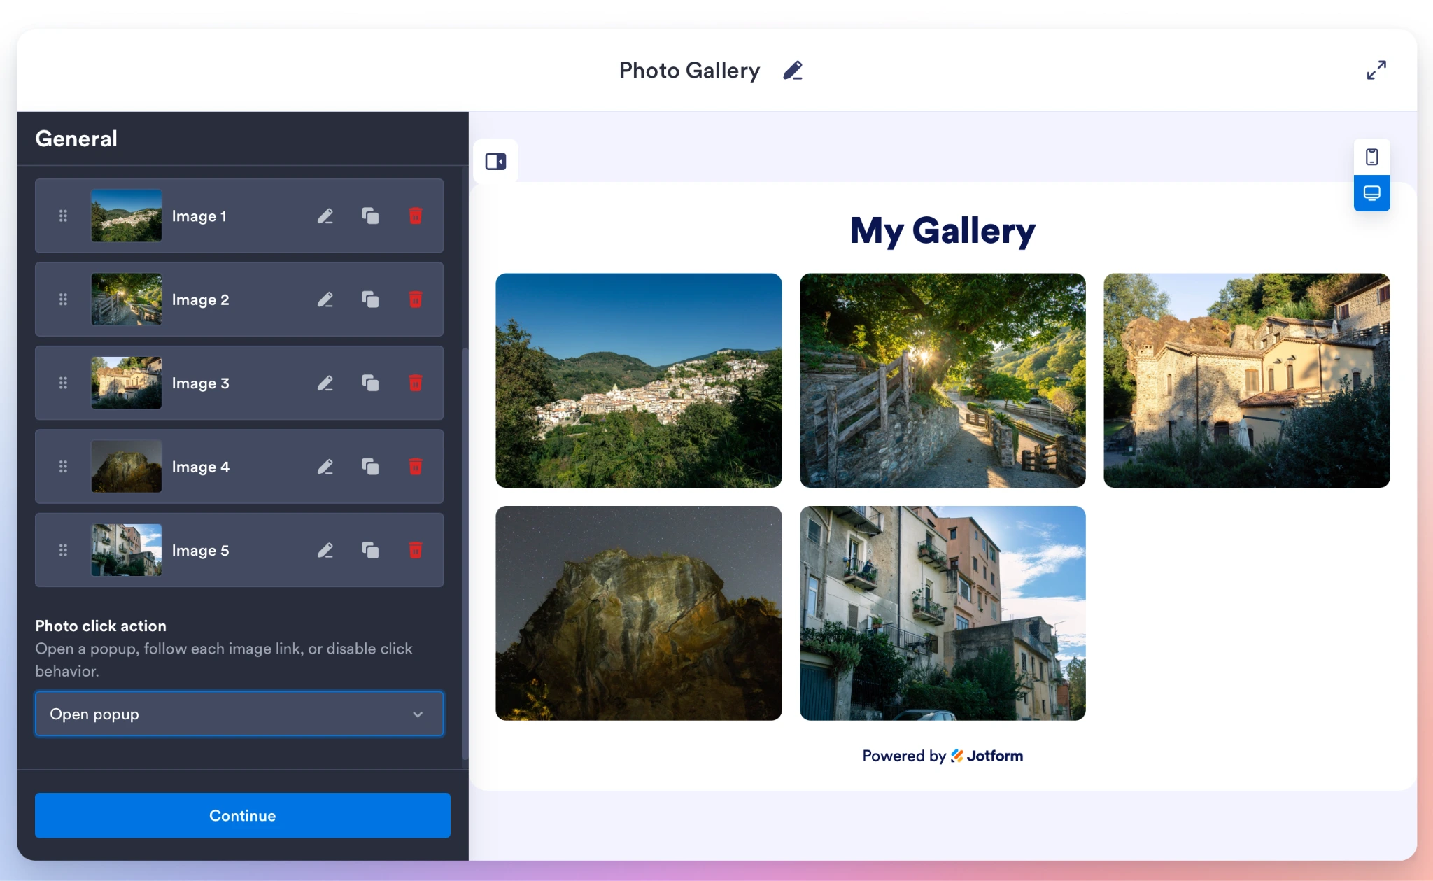1433x881 pixels.
Task: Grab the drag handle for Image 1
Action: click(63, 216)
